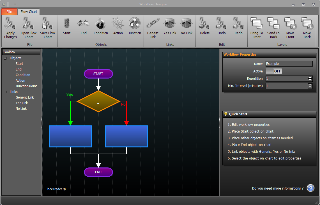This screenshot has height=205, width=320.
Task: Switch to the Flow Chart tab
Action: pos(29,12)
